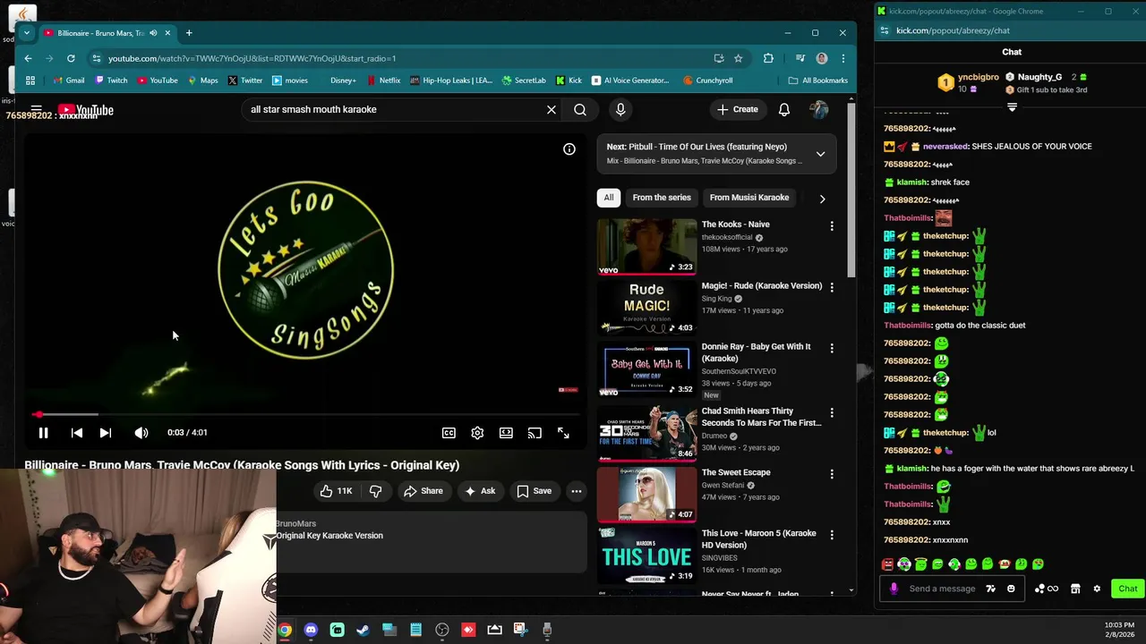Open YouTube notifications bell
Image resolution: width=1146 pixels, height=644 pixels.
pyautogui.click(x=784, y=109)
